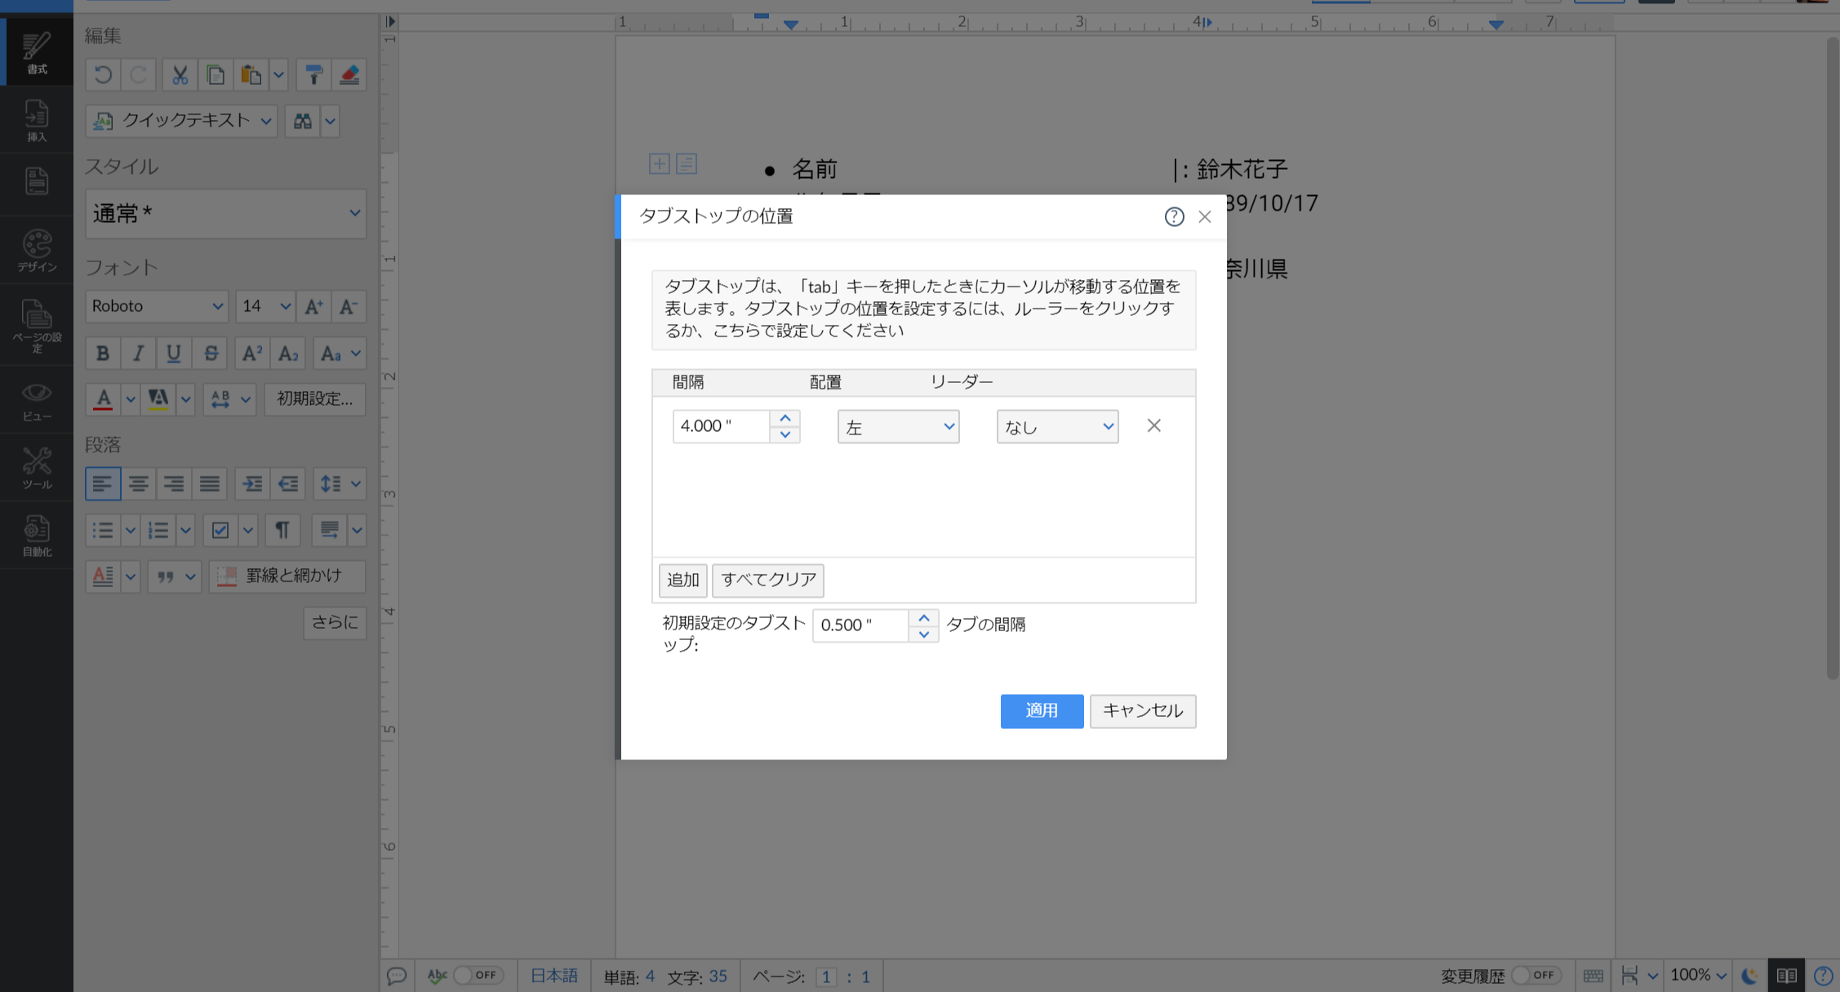The height and width of the screenshot is (992, 1840).
Task: Toggle night mode moon icon
Action: point(1749,976)
